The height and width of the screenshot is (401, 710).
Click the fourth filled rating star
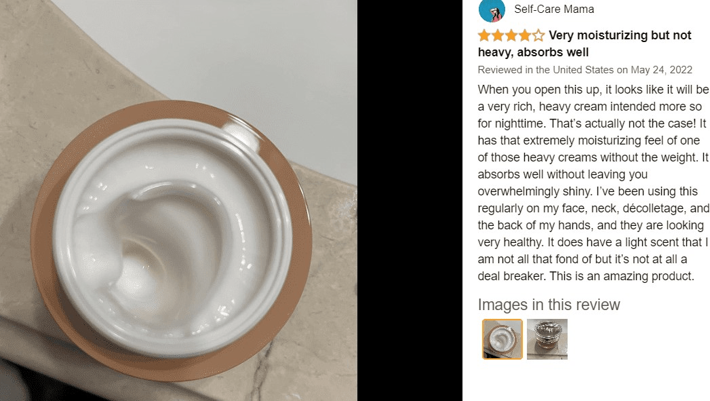coord(525,35)
